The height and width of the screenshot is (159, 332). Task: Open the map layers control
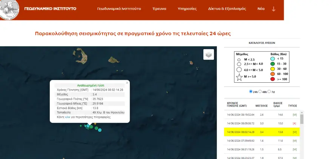click(x=209, y=55)
